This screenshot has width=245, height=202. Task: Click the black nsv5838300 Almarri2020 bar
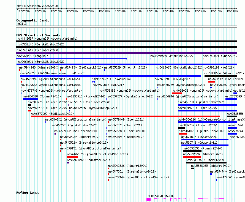pos(206,163)
